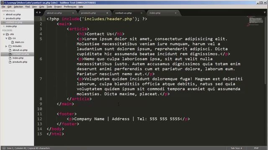Collapse the site folder tree
268x150 pixels.
[4, 34]
